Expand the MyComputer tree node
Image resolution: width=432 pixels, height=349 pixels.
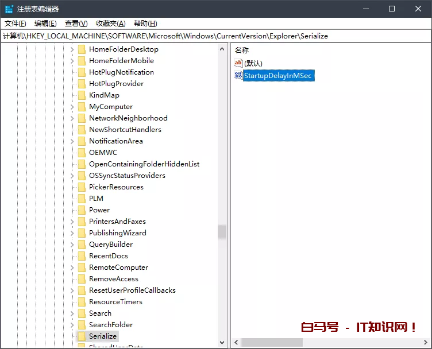coord(72,107)
